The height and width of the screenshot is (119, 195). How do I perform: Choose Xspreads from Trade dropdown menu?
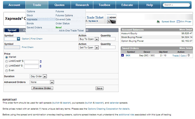(32, 19)
